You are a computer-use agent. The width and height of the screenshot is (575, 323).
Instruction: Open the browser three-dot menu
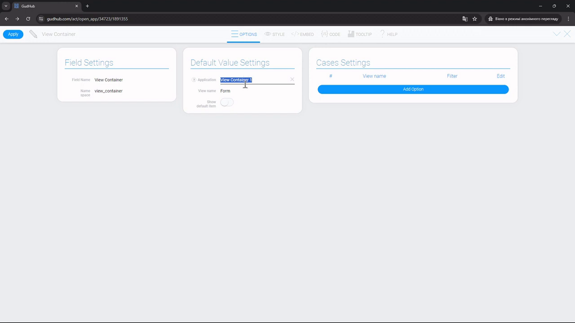(568, 19)
